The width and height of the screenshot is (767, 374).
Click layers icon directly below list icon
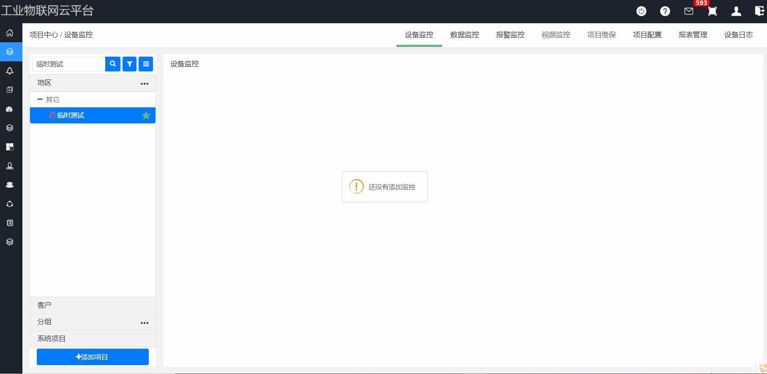pyautogui.click(x=10, y=242)
